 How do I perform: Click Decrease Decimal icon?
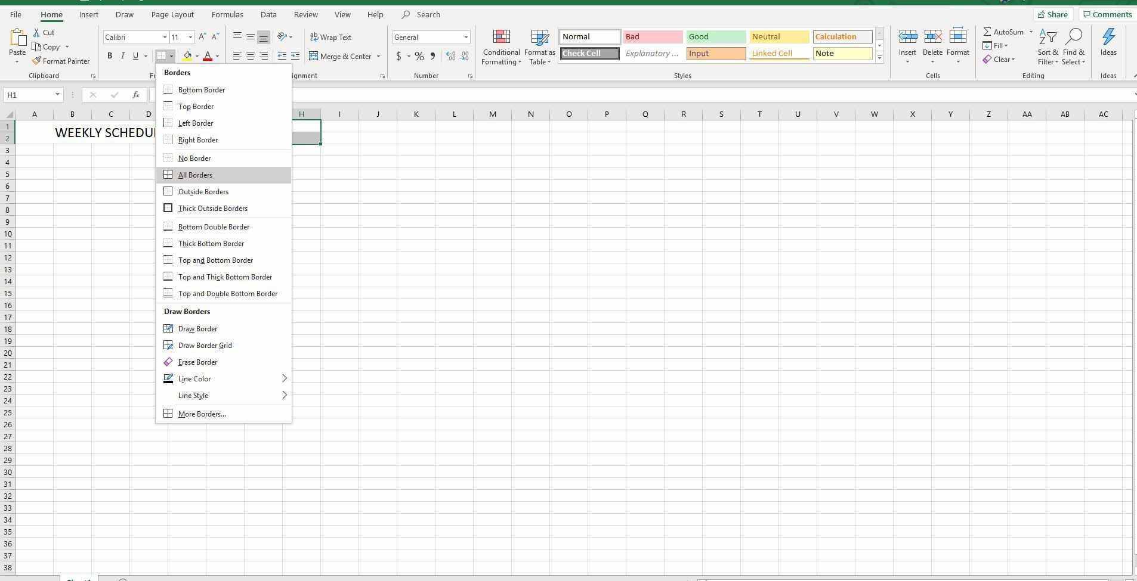point(464,56)
